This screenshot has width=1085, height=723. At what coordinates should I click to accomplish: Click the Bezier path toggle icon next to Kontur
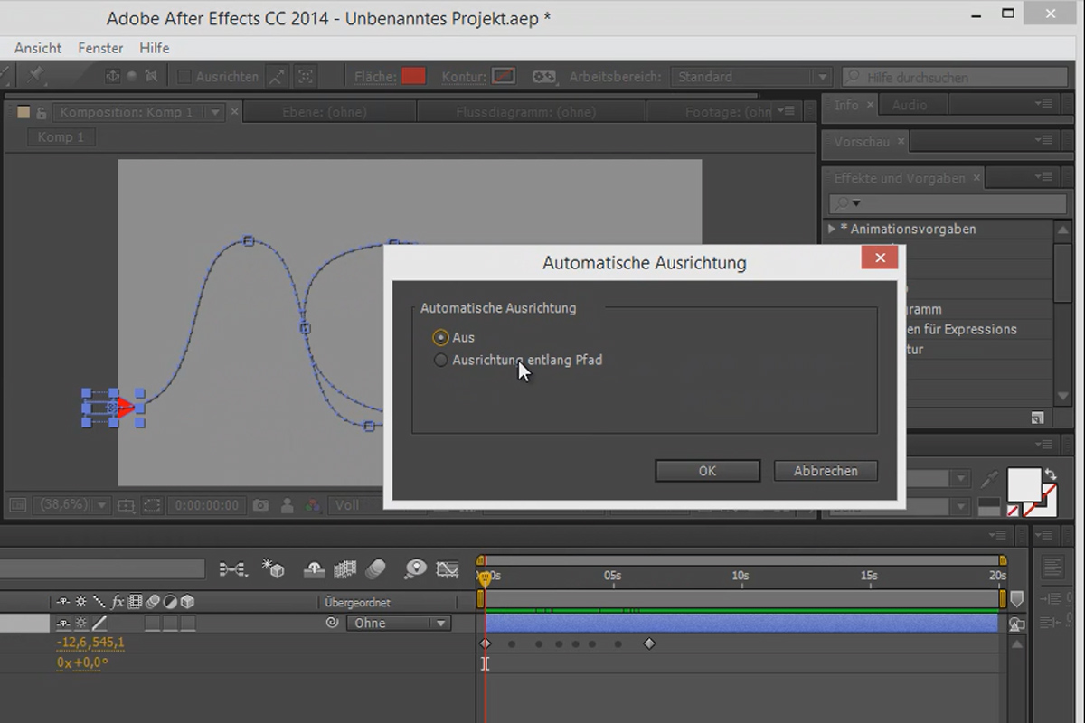[543, 77]
